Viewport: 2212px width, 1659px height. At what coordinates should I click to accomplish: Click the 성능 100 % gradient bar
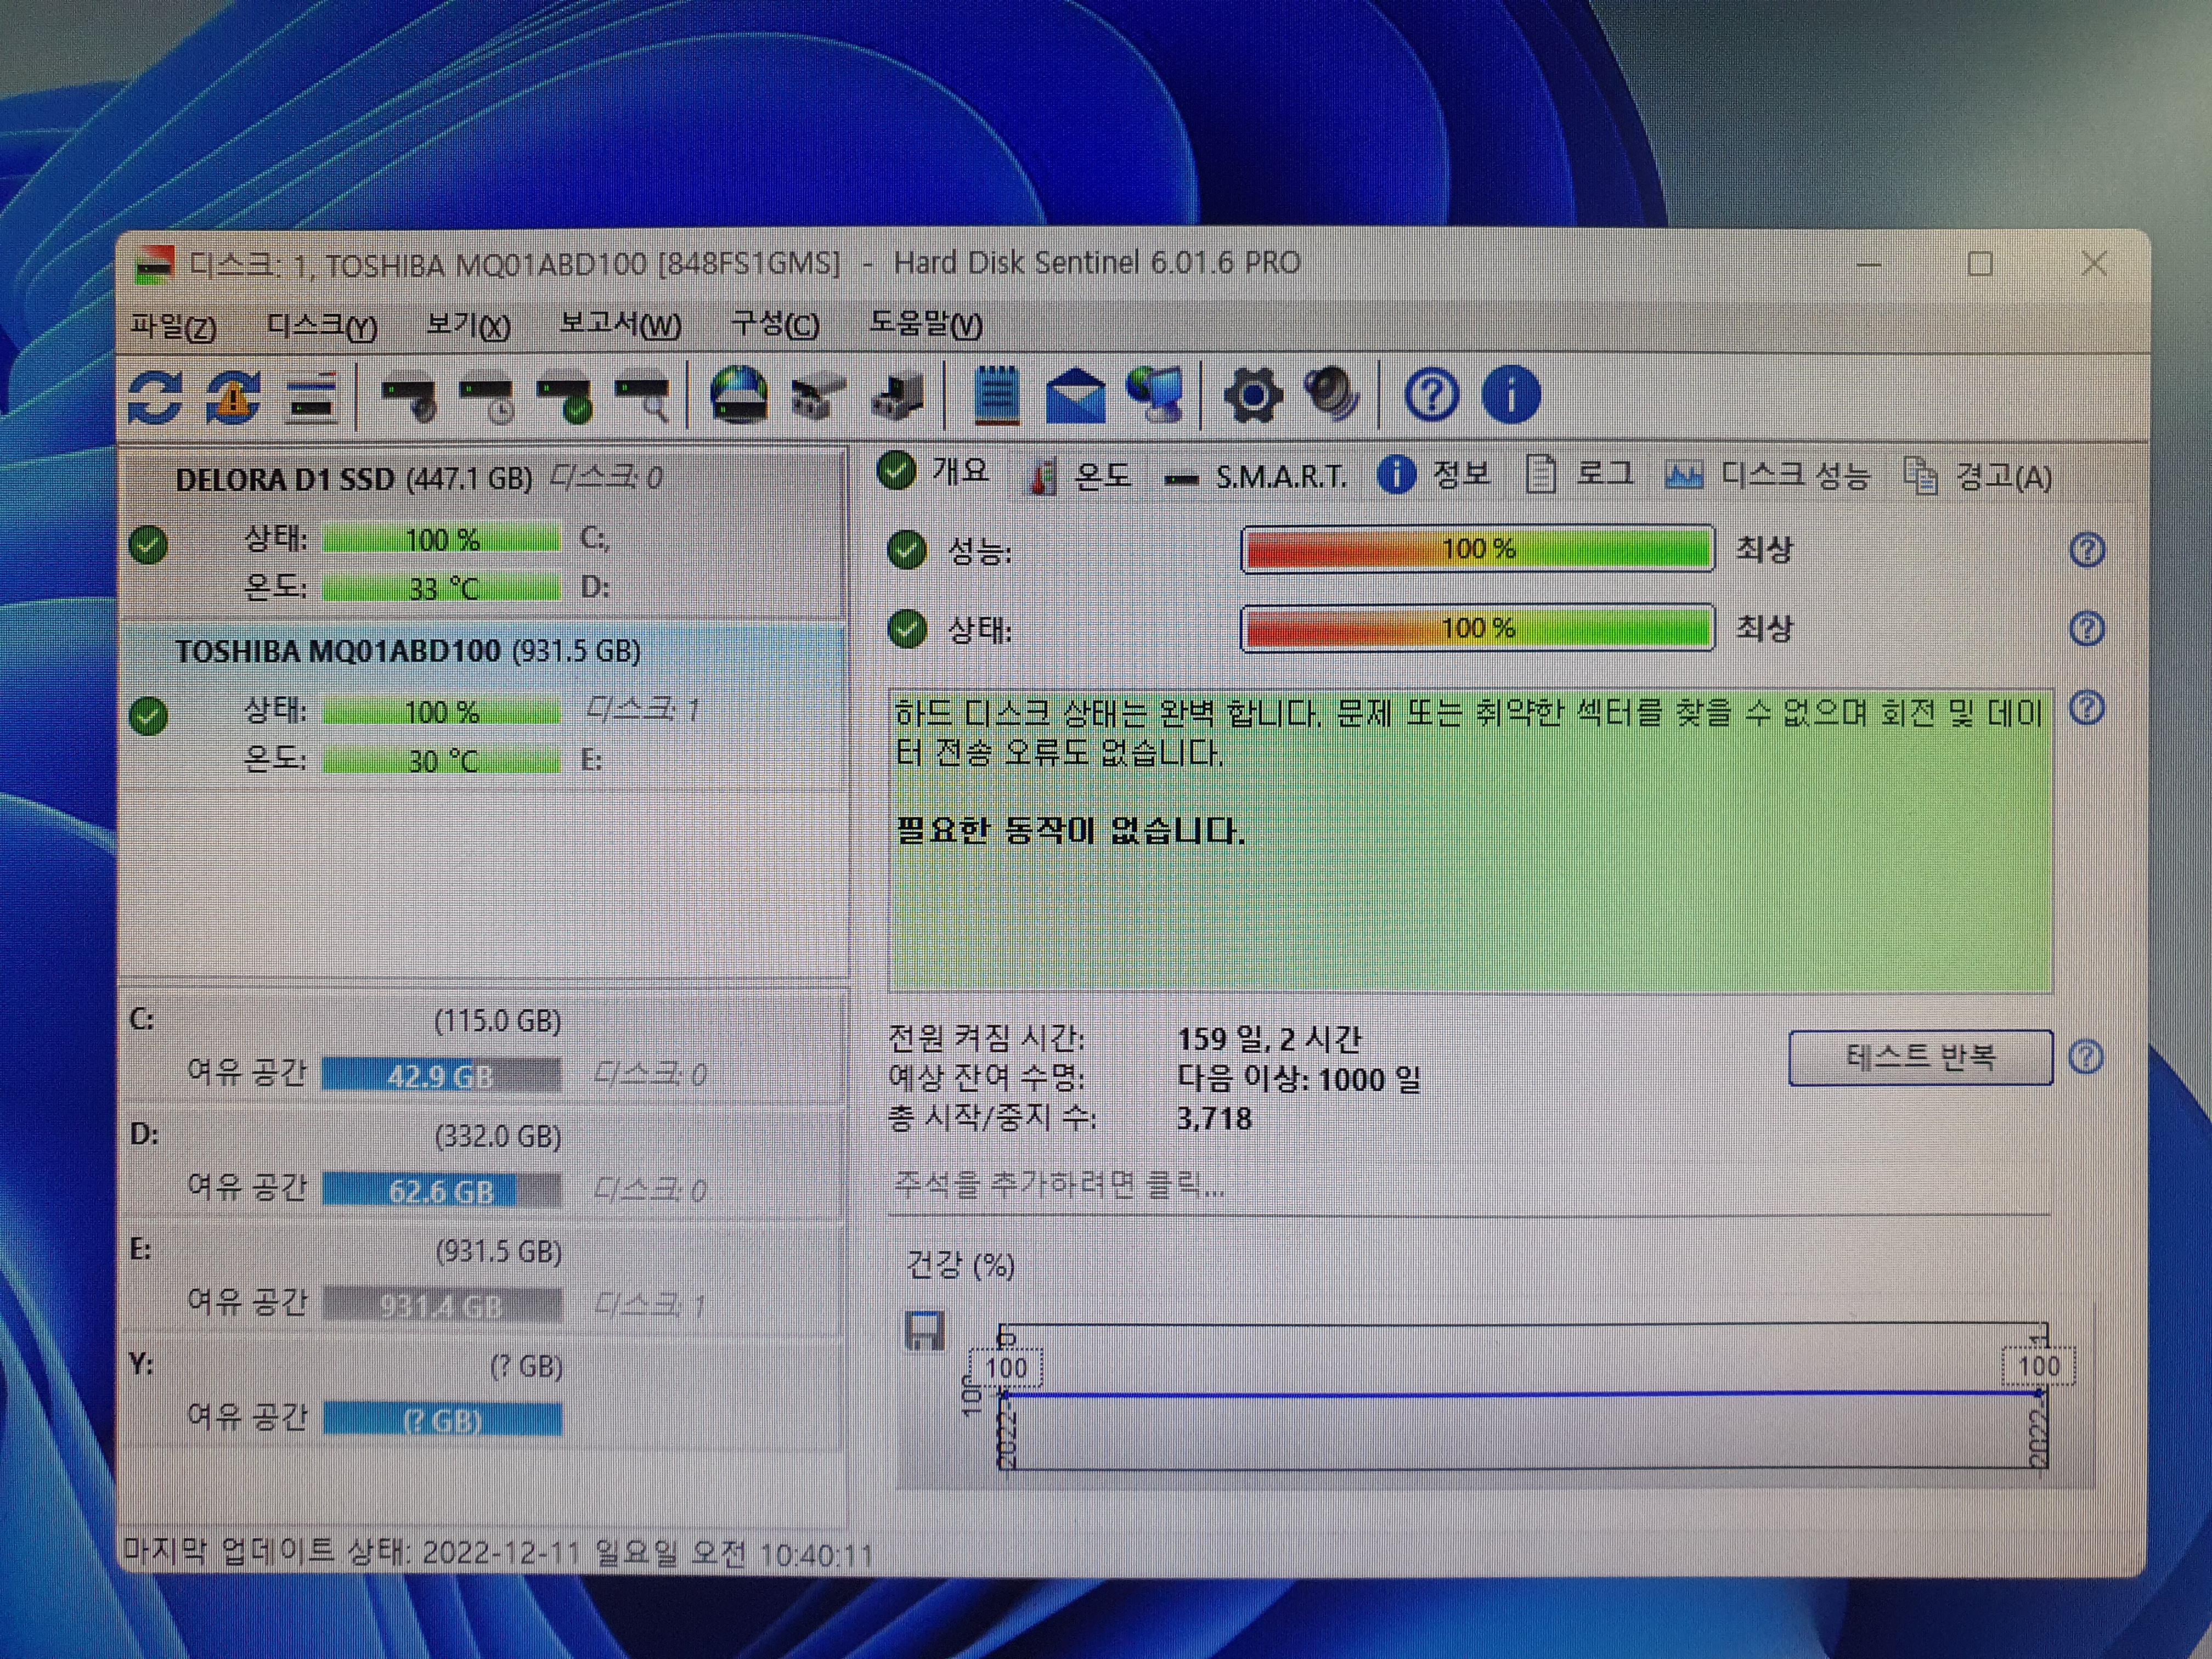(1478, 549)
